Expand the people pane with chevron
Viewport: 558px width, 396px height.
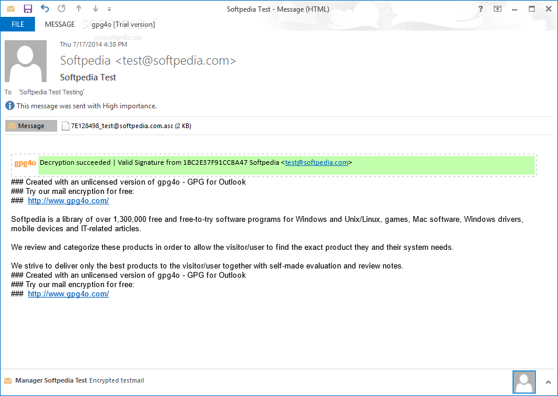point(548,382)
